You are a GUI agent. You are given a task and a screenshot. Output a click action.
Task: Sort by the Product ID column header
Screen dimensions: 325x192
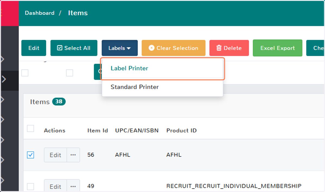coord(181,131)
